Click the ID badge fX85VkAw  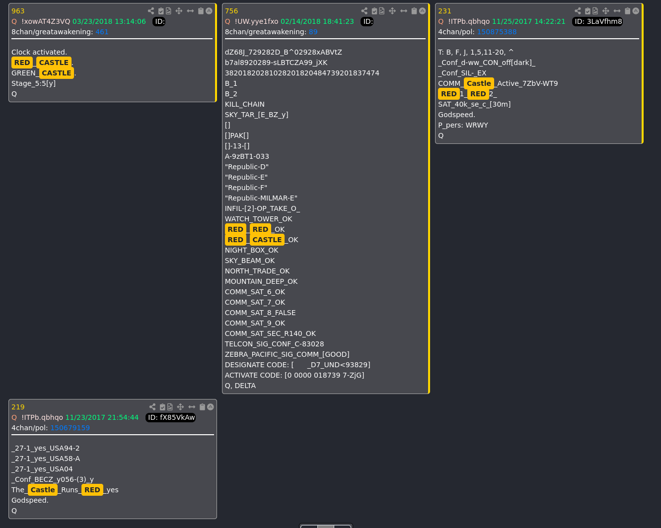tap(171, 417)
